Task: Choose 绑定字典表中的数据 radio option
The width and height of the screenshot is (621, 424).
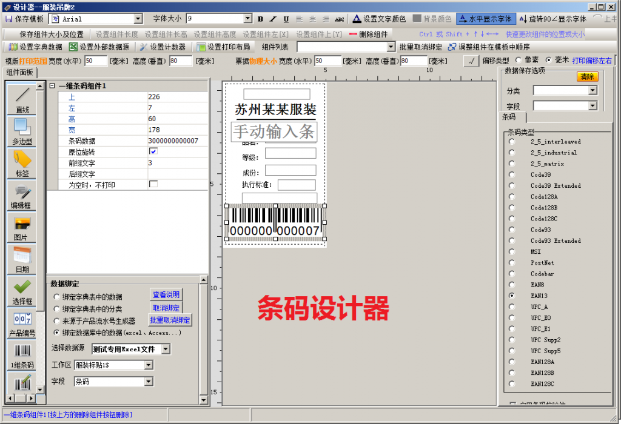Action: click(x=57, y=297)
